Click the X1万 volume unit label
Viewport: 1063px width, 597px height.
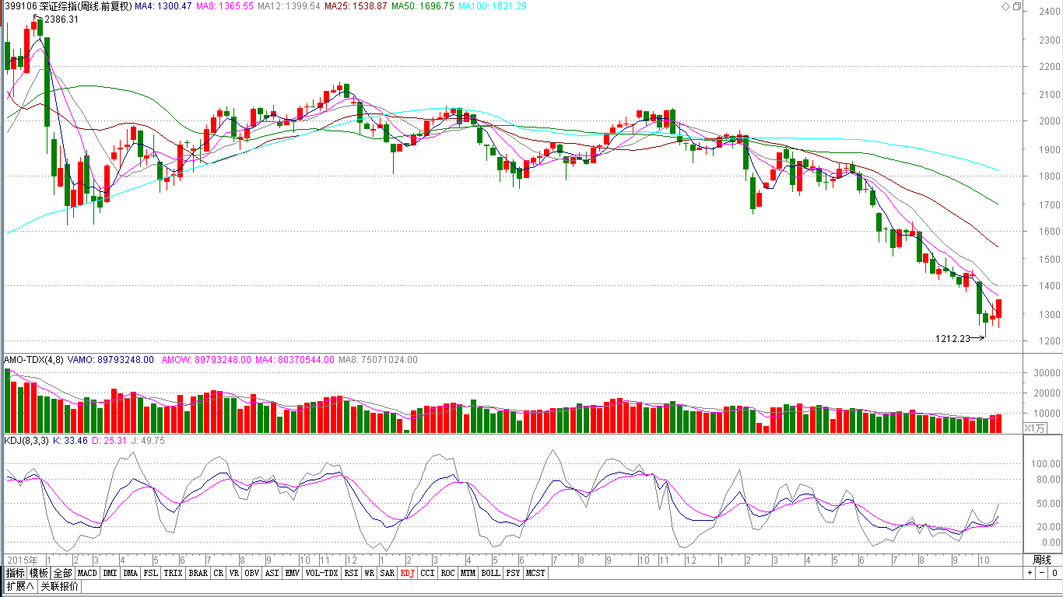[1034, 428]
